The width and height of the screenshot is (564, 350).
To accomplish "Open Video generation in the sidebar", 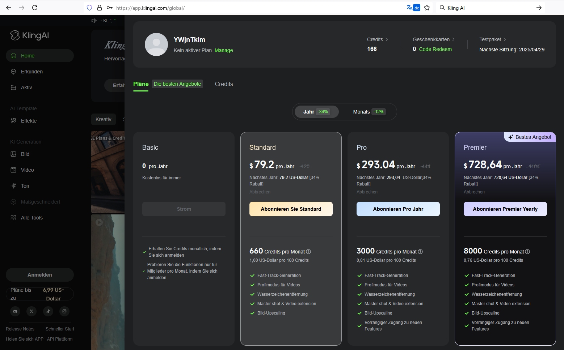I will click(40, 170).
